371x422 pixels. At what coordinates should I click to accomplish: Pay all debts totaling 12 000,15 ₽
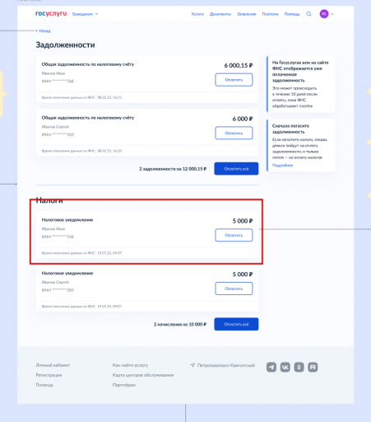point(236,169)
